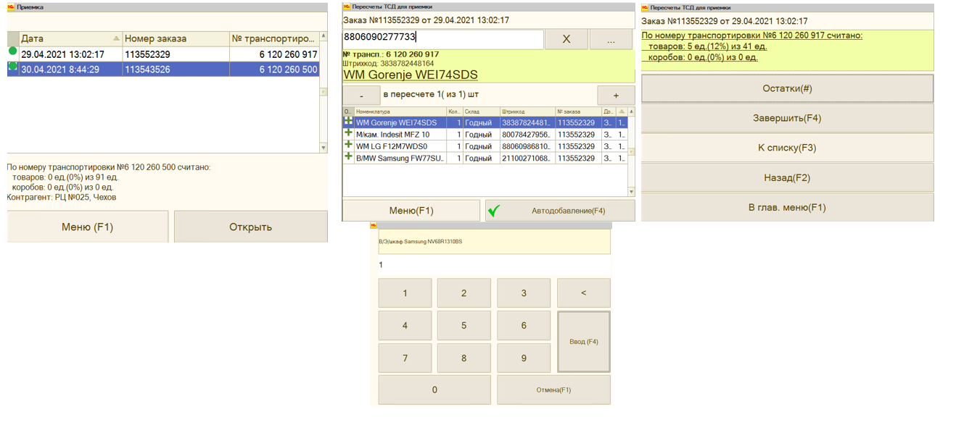The image size is (956, 425).
Task: Tap digit 2 on numeric keypad
Action: tap(464, 293)
